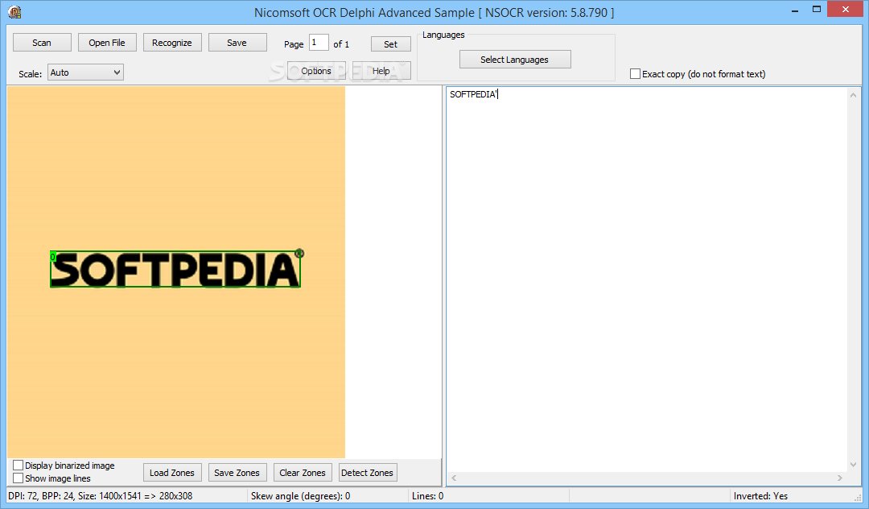Viewport: 869px width, 509px height.
Task: Expand the Scale dropdown
Action: coord(85,72)
